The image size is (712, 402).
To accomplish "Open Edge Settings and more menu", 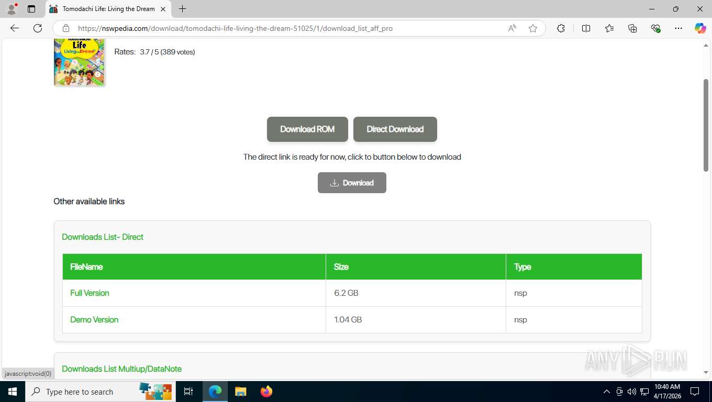I will click(678, 28).
